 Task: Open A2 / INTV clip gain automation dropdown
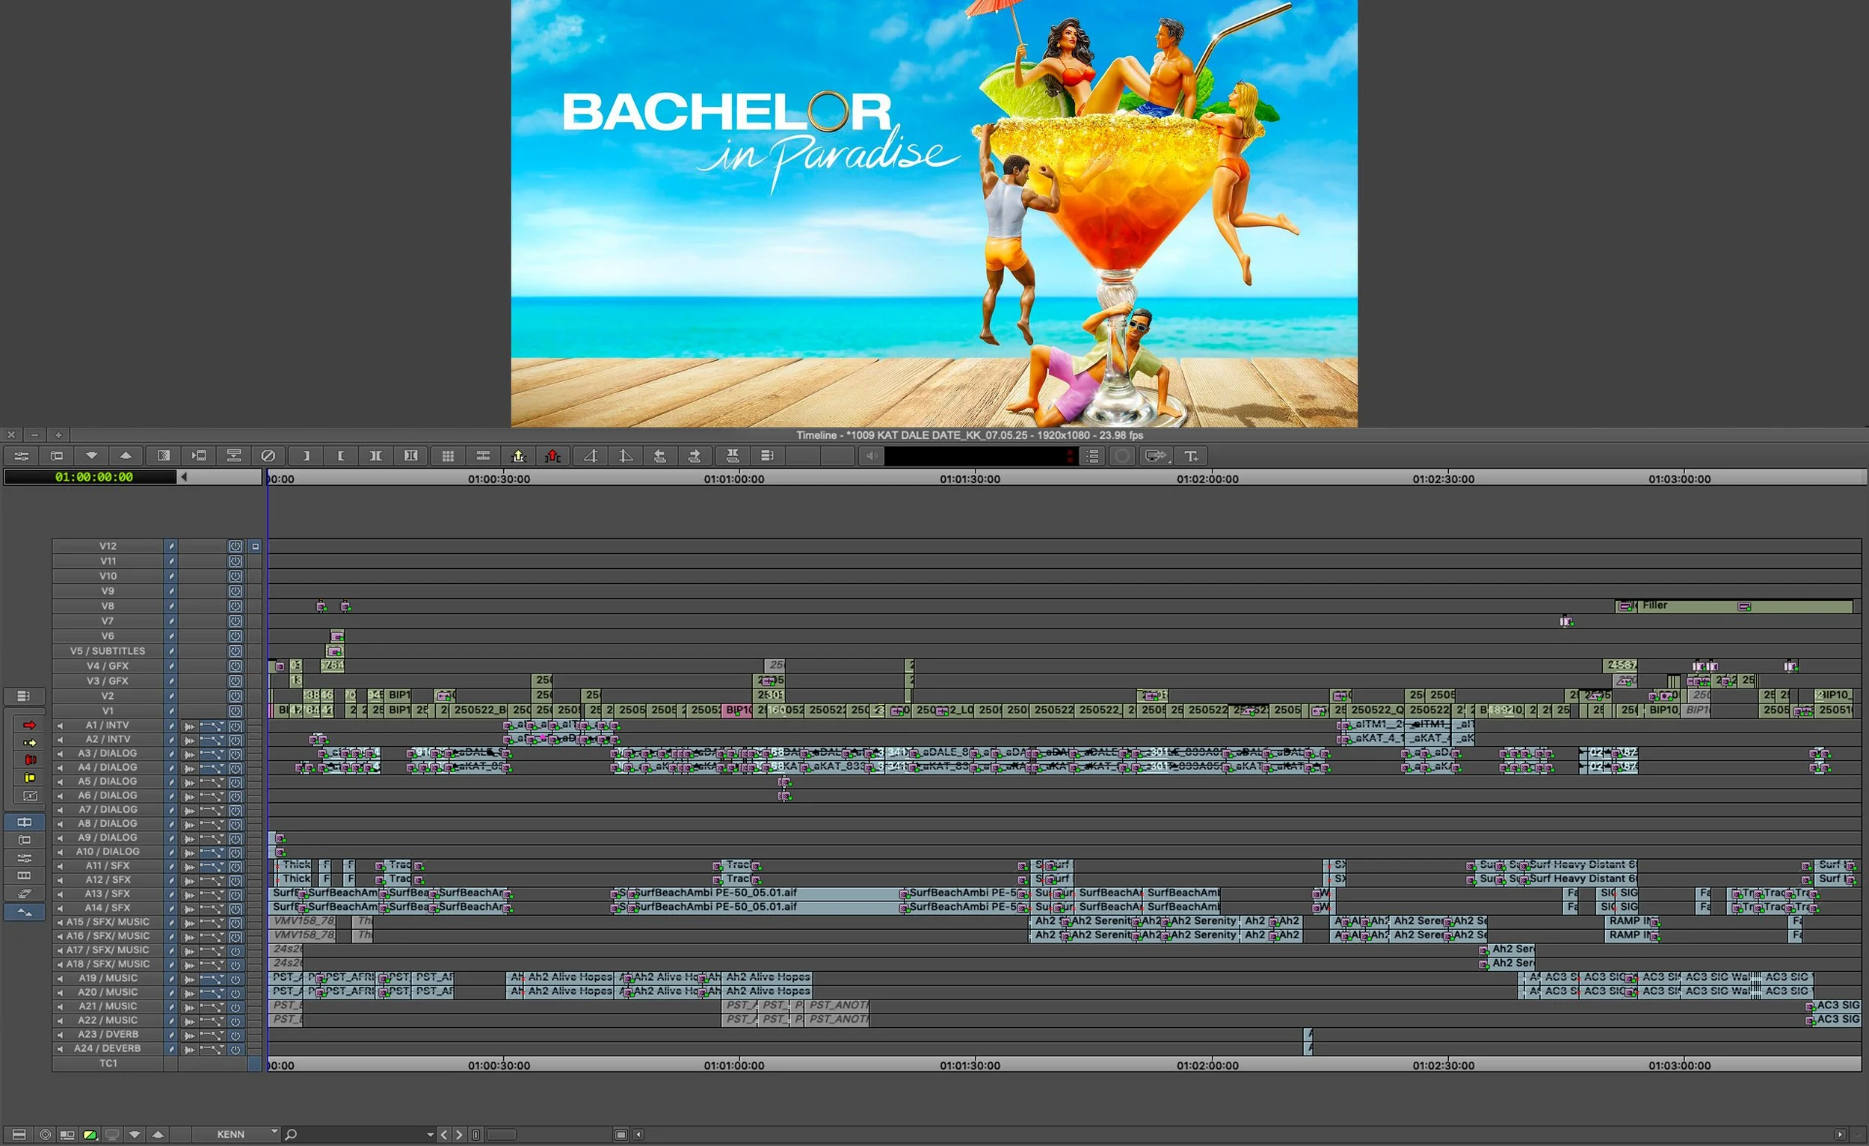click(212, 739)
